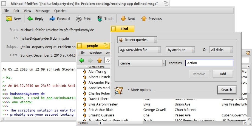252x126 pixels.
Task: Click the person icon beside David Hilbert
Action: coord(84,99)
